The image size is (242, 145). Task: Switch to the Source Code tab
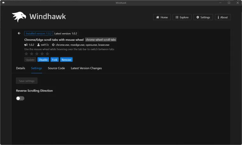[56, 68]
